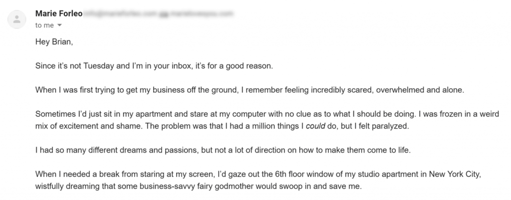Click the blurred sender email address

[159, 13]
